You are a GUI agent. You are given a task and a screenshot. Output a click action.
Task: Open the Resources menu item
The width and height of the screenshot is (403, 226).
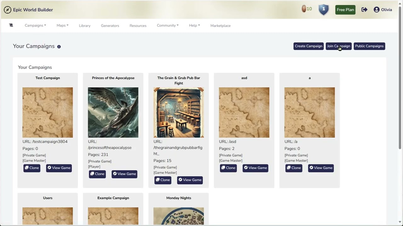[x=138, y=26]
